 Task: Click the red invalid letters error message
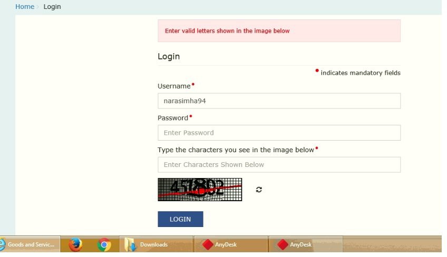(x=227, y=31)
